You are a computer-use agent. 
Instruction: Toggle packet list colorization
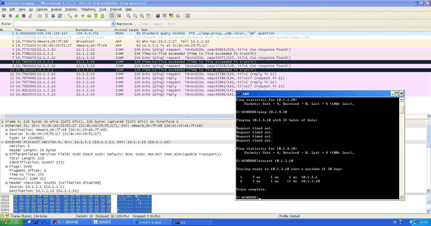tap(112, 16)
